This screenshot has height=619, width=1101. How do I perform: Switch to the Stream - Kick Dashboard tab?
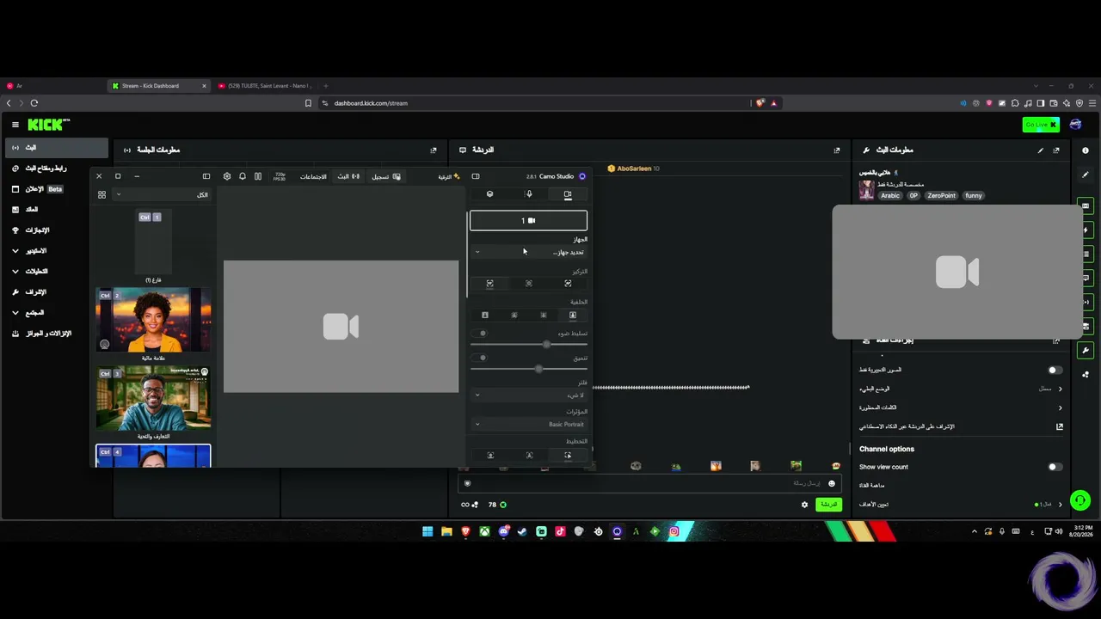click(x=160, y=86)
